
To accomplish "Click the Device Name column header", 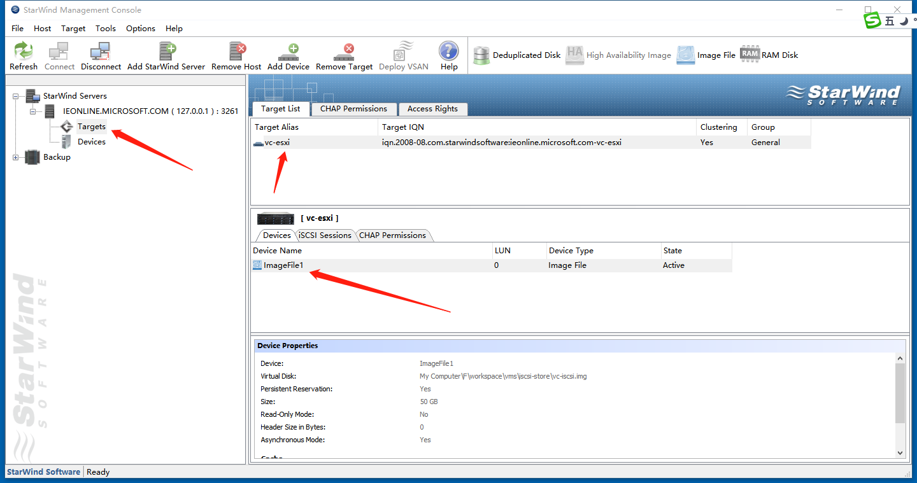I will pyautogui.click(x=372, y=250).
